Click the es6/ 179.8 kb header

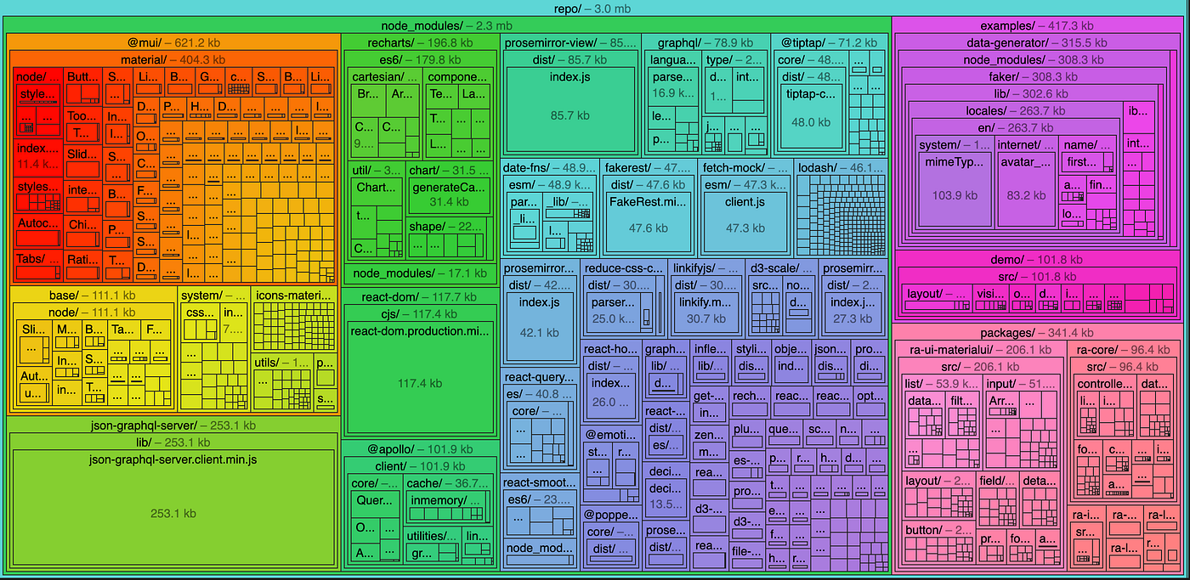coord(420,59)
